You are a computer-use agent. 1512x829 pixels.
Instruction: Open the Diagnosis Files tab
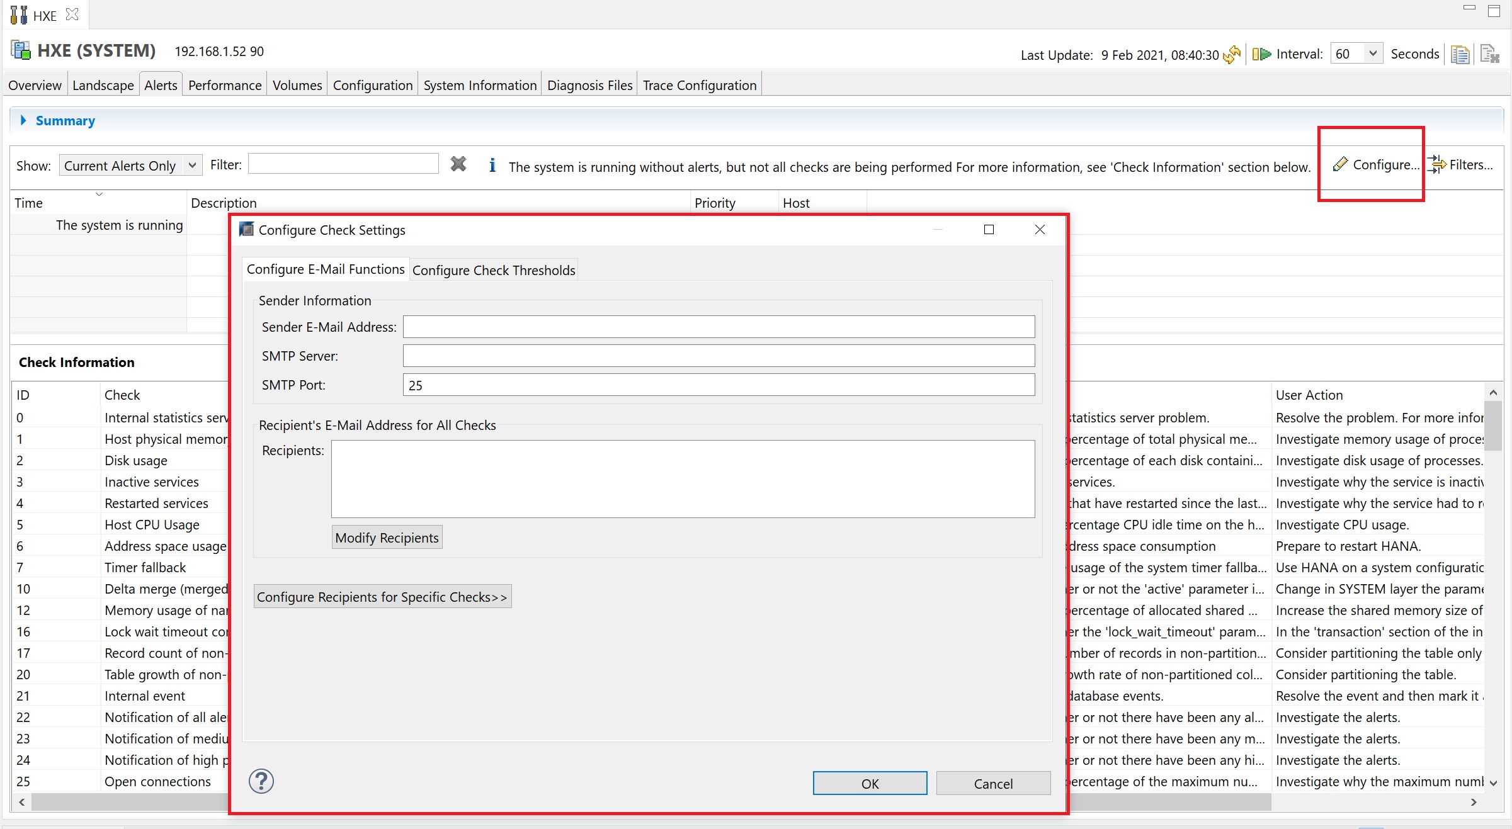(589, 85)
